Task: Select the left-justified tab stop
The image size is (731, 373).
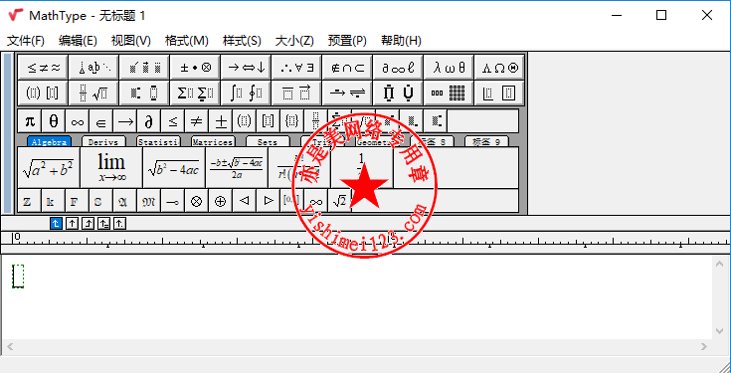Action: [56, 224]
